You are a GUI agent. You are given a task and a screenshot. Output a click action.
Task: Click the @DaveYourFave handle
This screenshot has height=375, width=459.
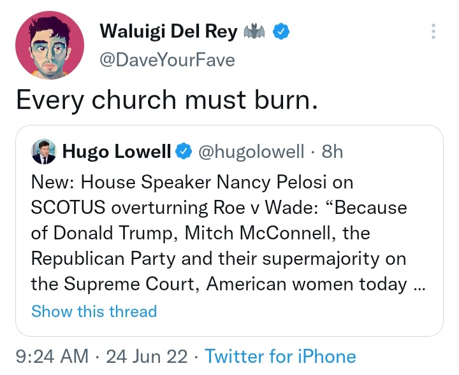click(x=168, y=60)
